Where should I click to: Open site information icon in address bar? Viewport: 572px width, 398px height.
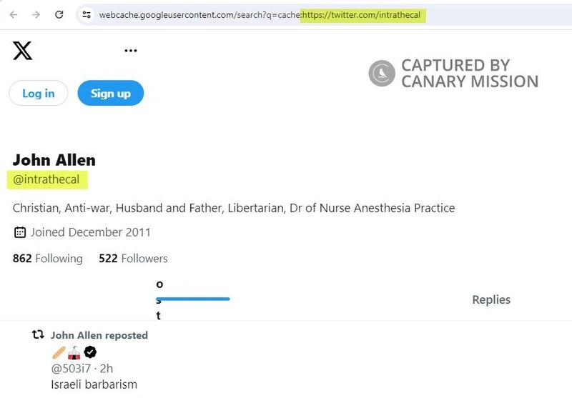87,14
